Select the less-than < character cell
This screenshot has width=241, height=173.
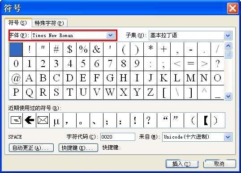coord(177,63)
